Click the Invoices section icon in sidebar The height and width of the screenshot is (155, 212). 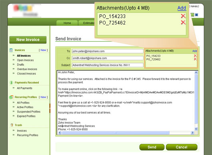[11, 50]
